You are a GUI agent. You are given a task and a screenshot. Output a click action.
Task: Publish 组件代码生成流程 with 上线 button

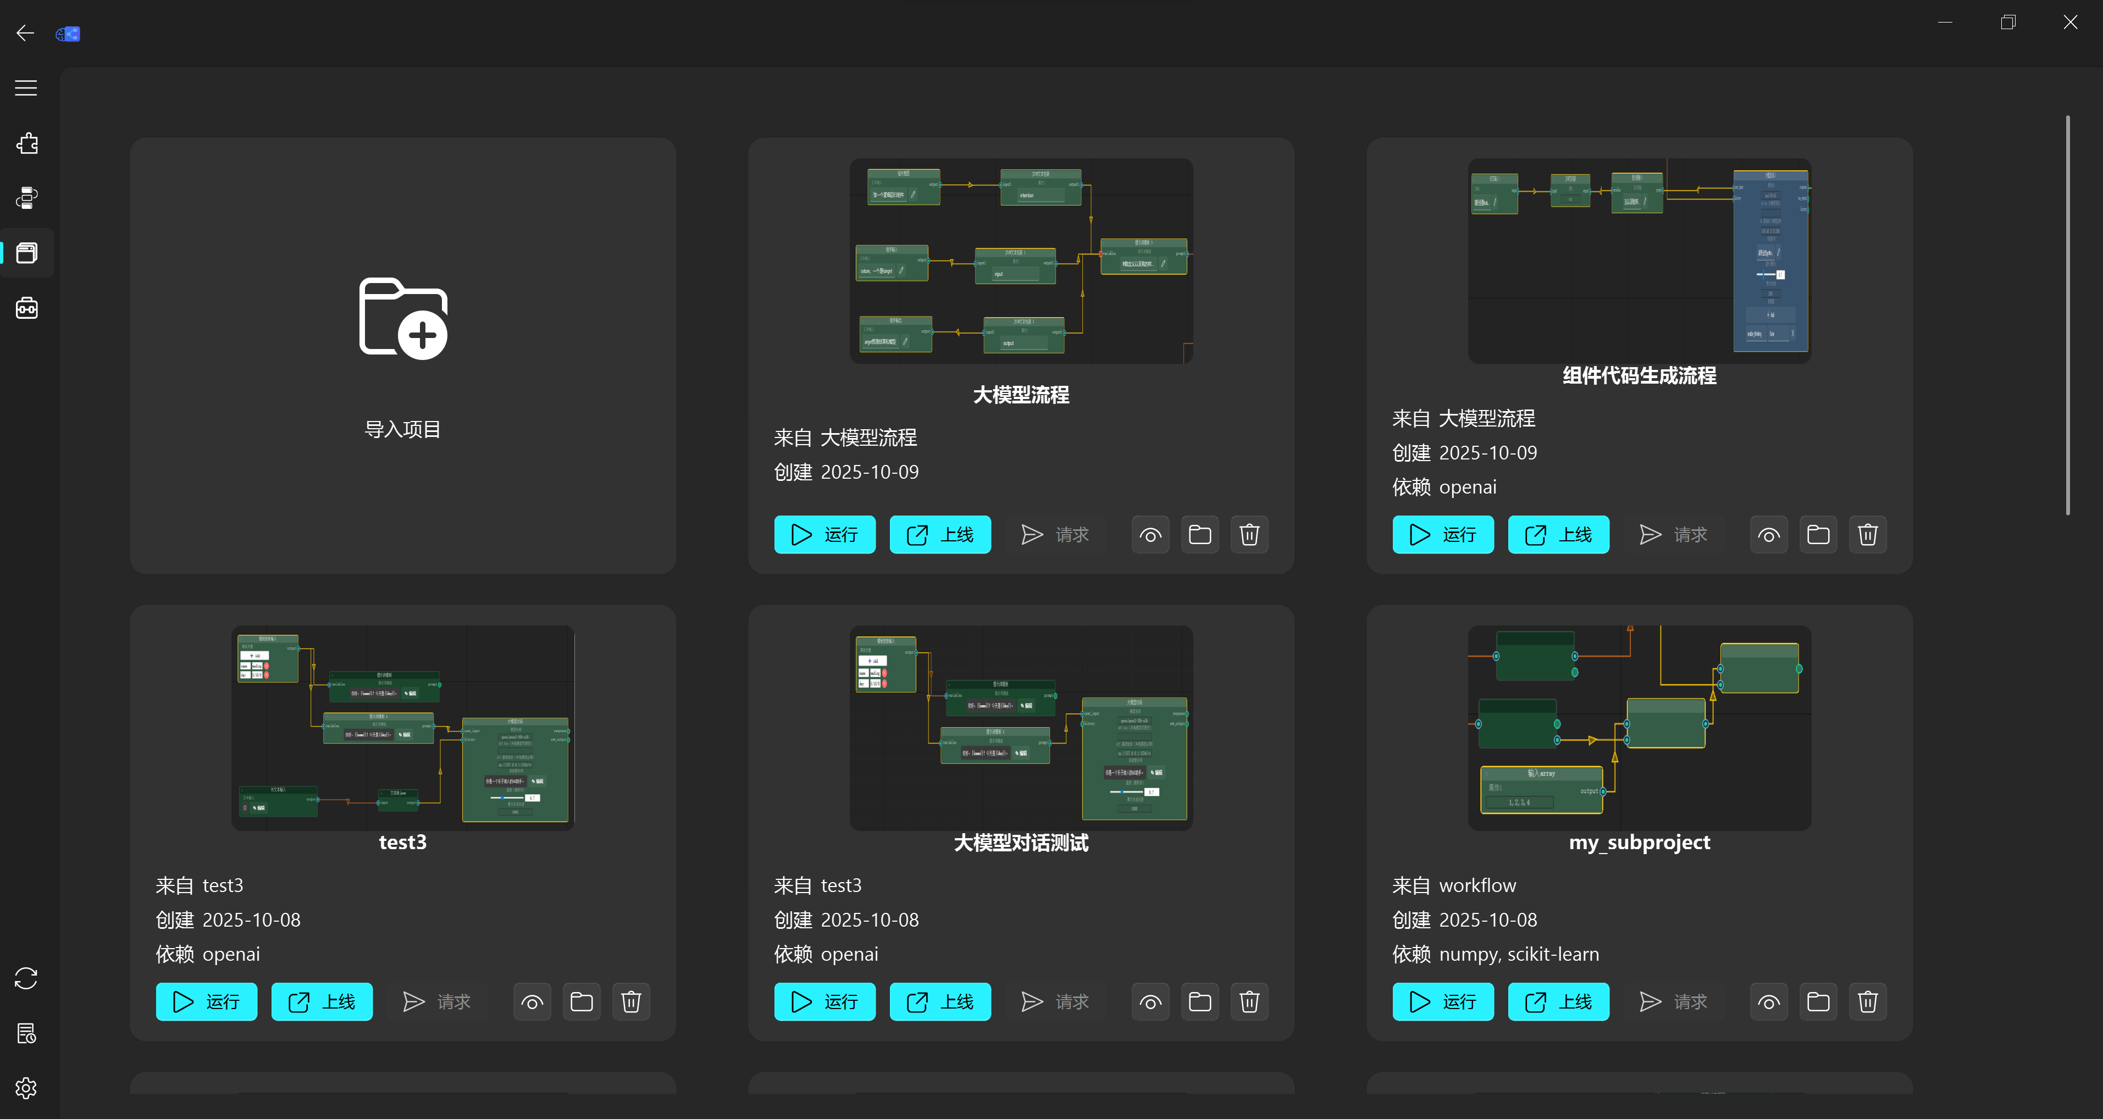[x=1558, y=535]
